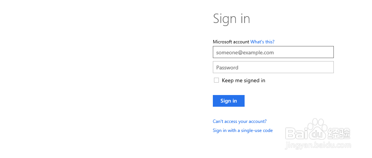Click the "someone@example.com" placeholder text

point(245,52)
